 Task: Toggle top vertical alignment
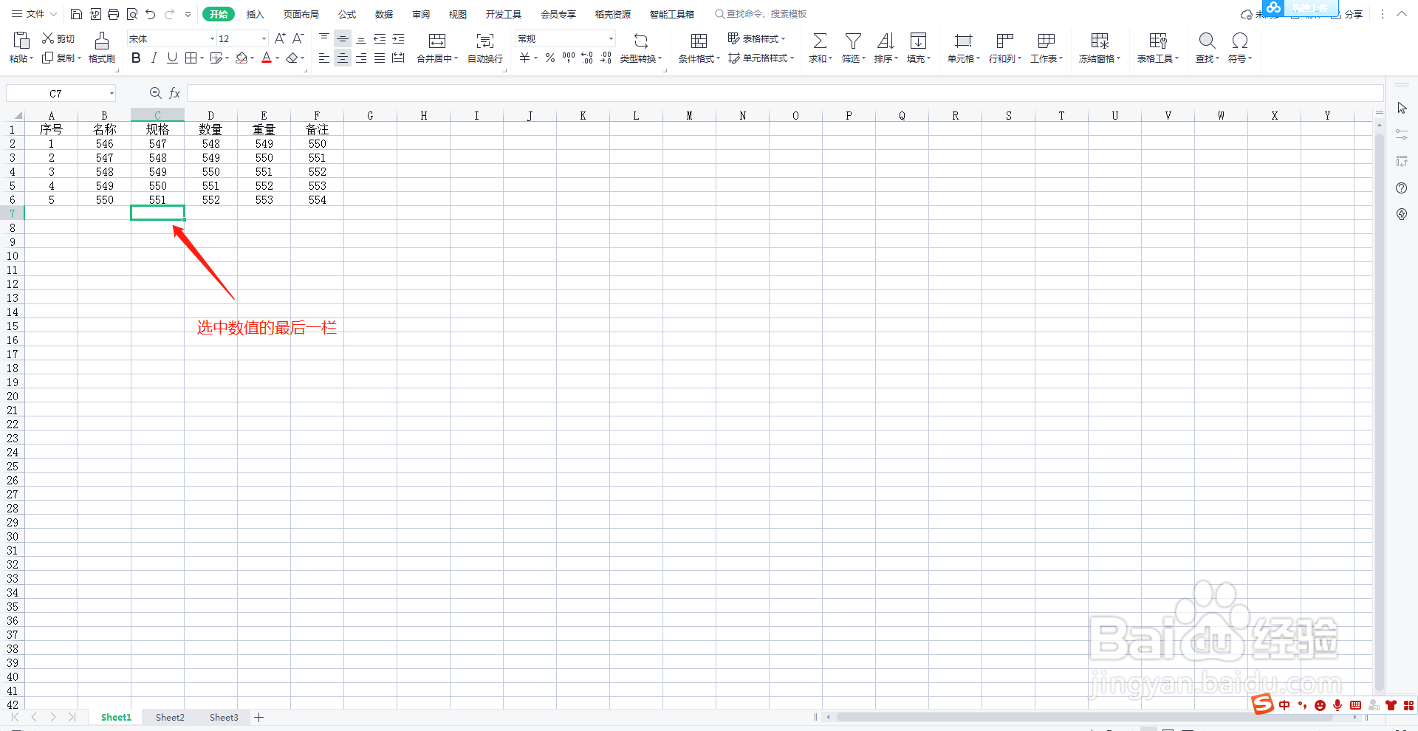point(324,38)
